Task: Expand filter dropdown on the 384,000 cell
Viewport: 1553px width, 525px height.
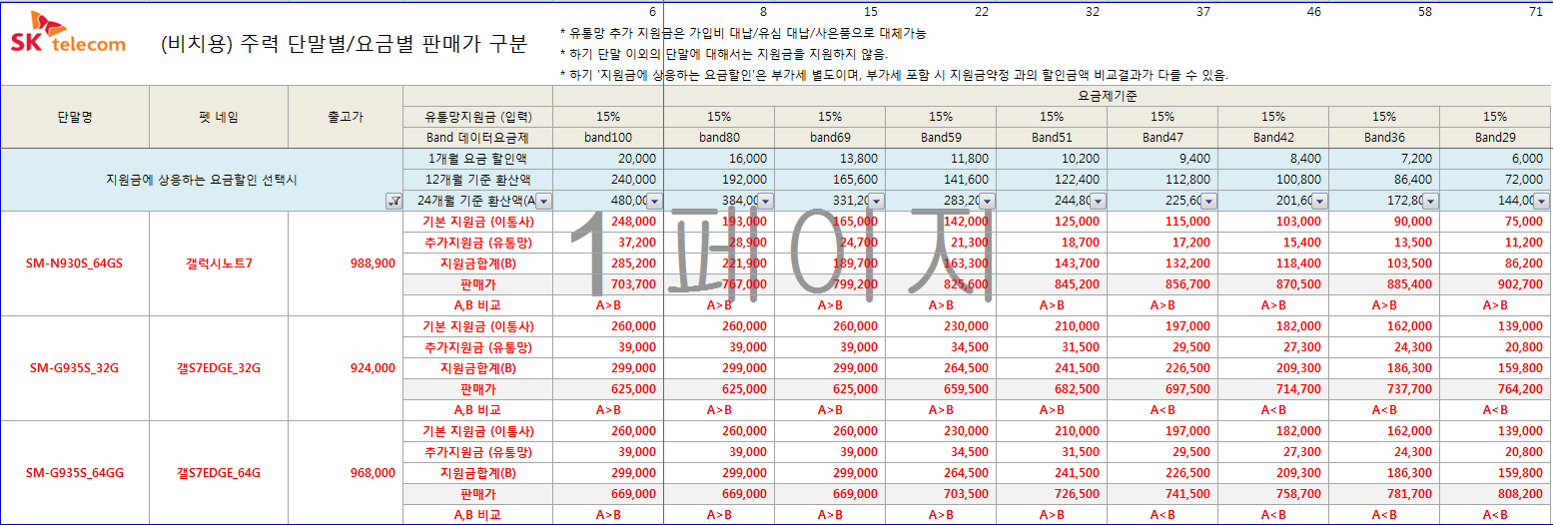Action: click(x=765, y=201)
